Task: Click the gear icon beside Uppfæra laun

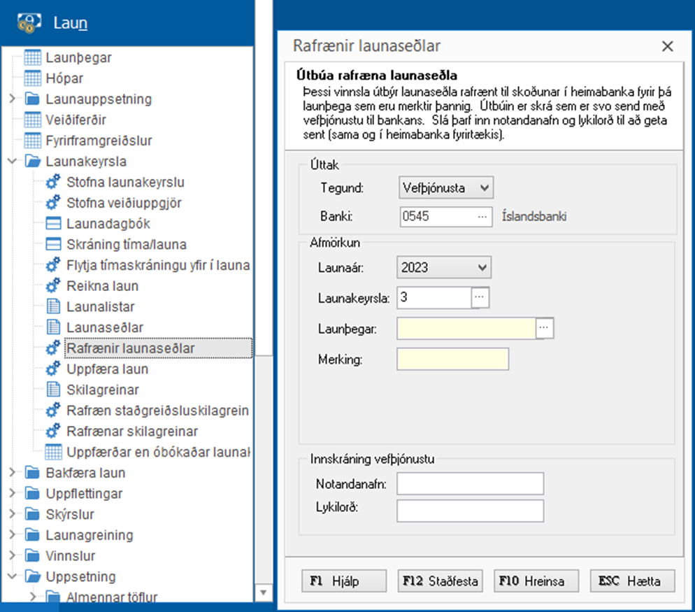Action: click(53, 369)
